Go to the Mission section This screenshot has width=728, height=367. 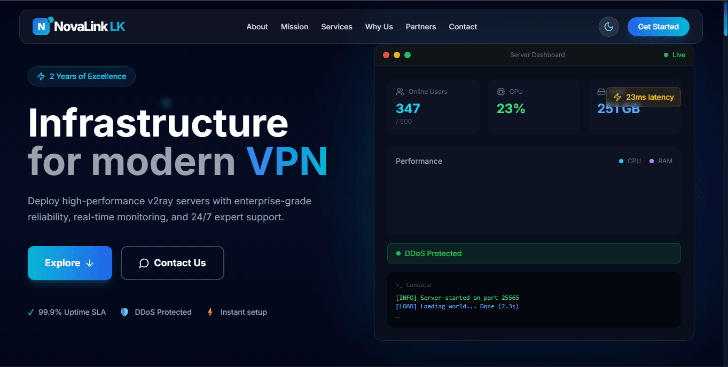[294, 27]
